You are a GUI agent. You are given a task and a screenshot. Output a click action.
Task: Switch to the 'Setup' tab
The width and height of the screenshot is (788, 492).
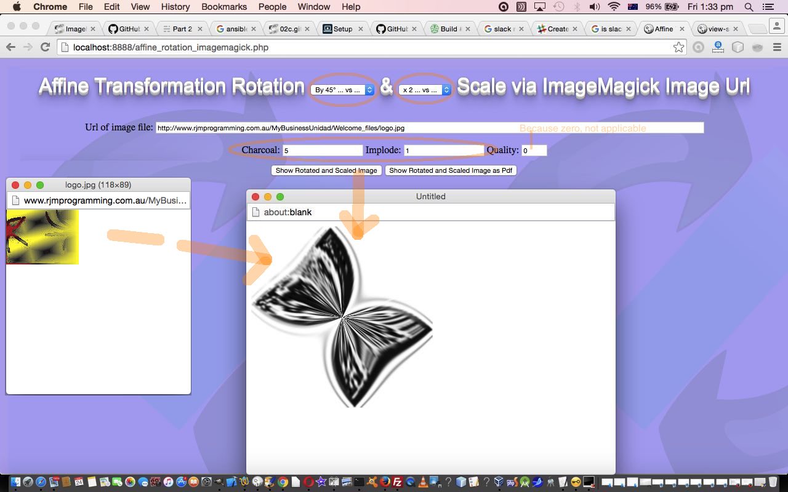coord(343,29)
